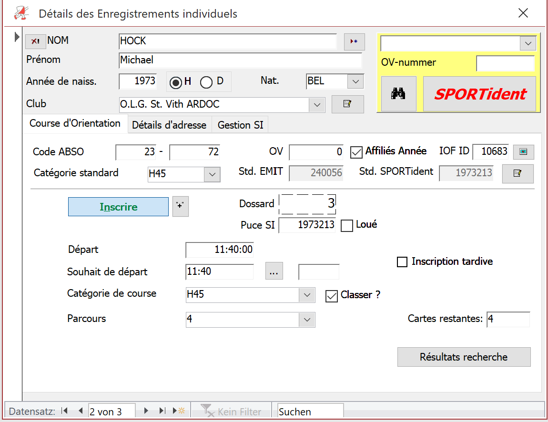Viewport: 548px width, 422px height.
Task: Click the OV field showing 0
Action: click(x=316, y=152)
